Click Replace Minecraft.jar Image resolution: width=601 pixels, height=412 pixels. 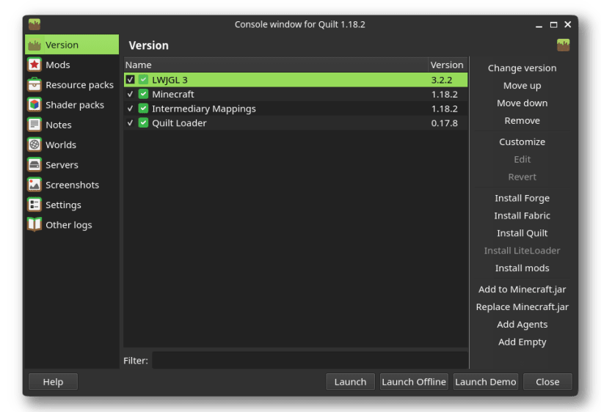pos(522,307)
